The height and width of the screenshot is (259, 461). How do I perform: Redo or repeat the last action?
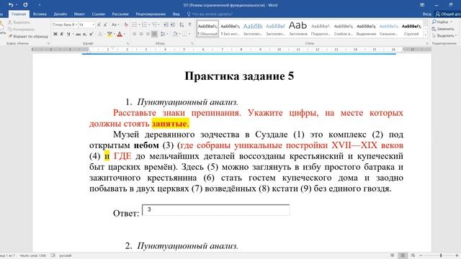25,5
